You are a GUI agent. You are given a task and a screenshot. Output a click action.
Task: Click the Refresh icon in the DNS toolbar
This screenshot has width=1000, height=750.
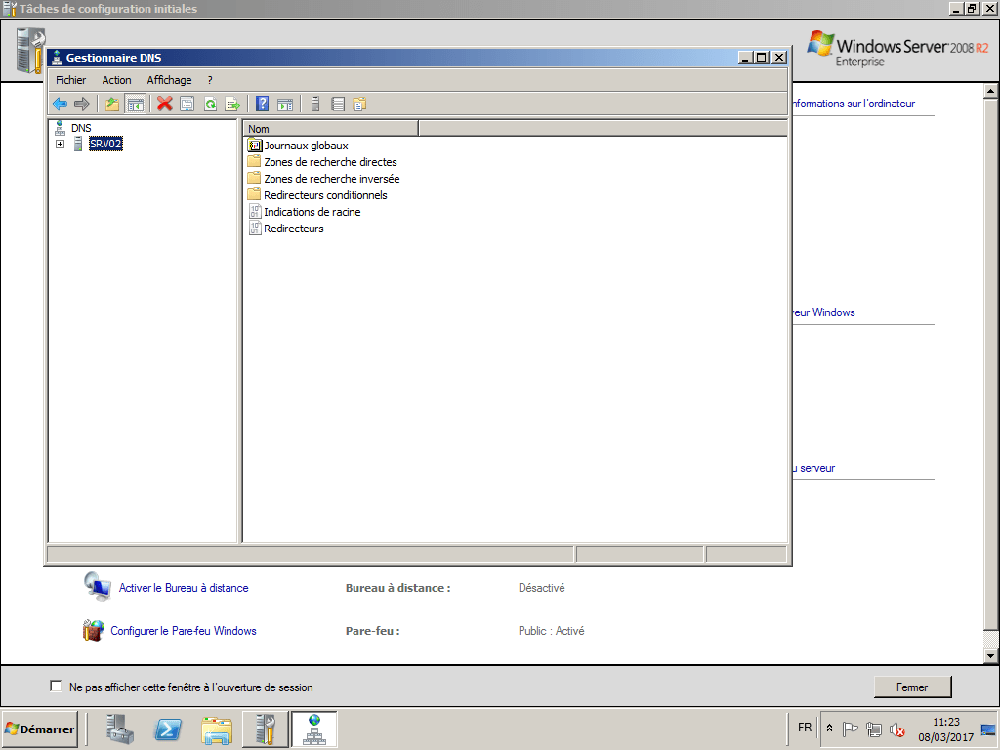click(211, 104)
